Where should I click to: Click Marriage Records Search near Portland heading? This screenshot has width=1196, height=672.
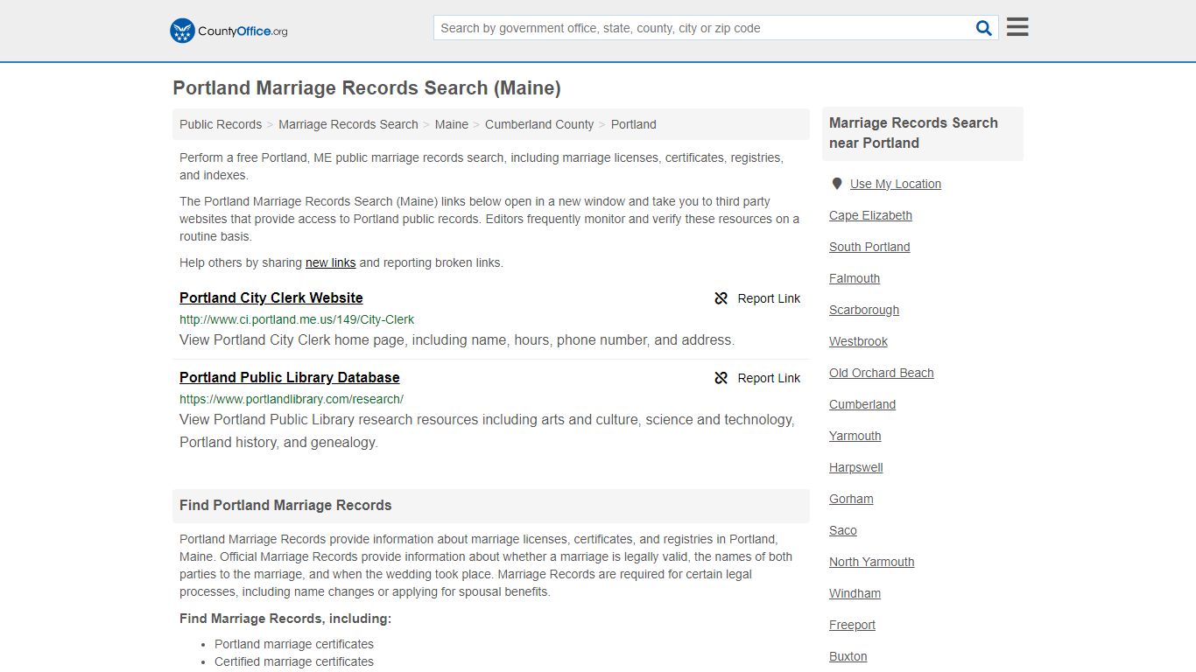[913, 133]
